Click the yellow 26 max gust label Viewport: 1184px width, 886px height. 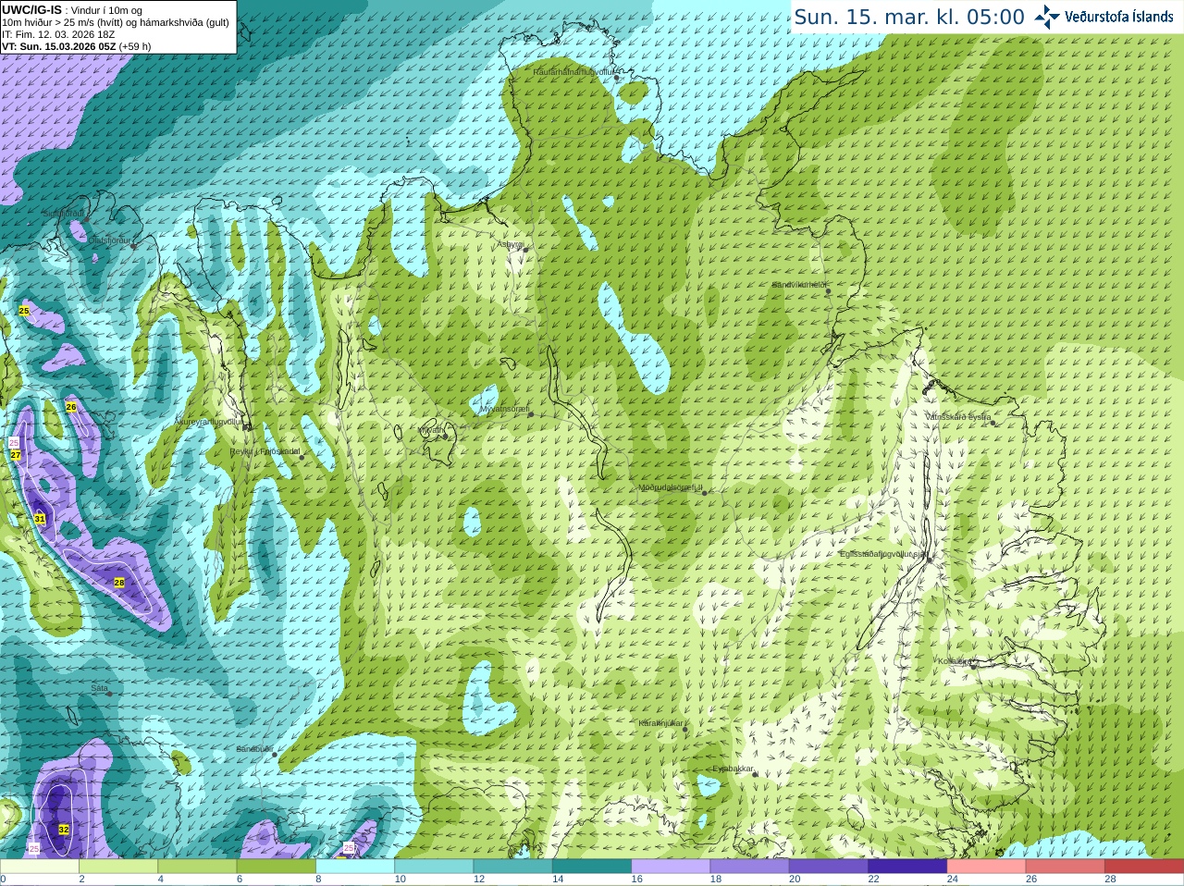pos(71,407)
